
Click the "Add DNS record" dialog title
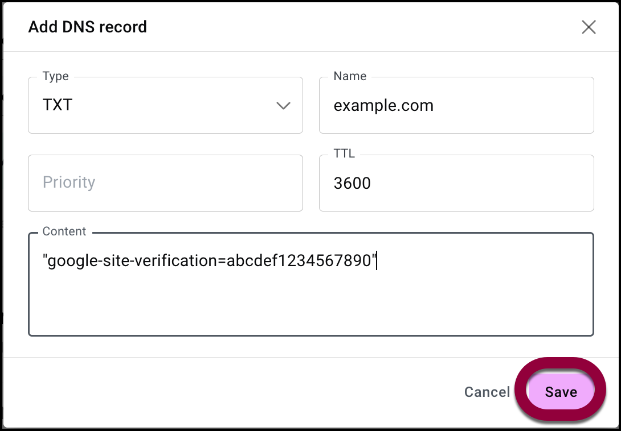88,27
